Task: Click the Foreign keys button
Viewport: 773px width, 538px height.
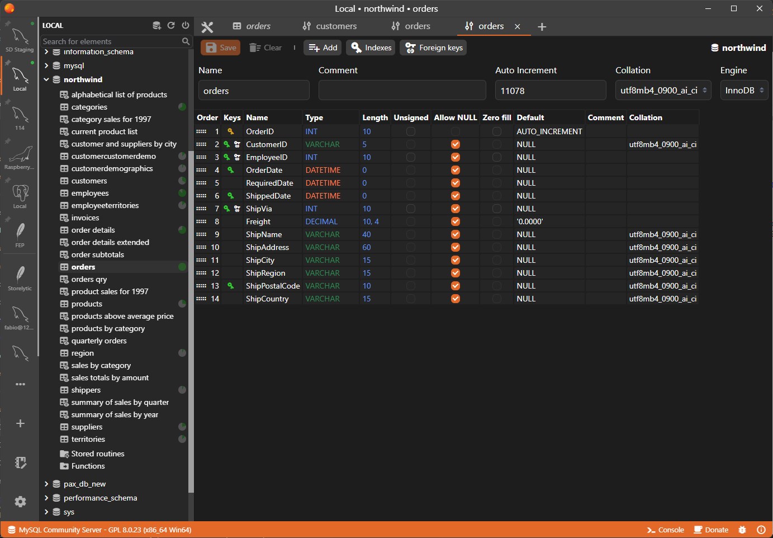Action: [434, 48]
